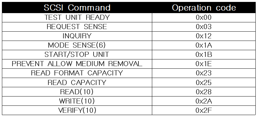Click the 0x2F operation code cell

tap(204, 110)
